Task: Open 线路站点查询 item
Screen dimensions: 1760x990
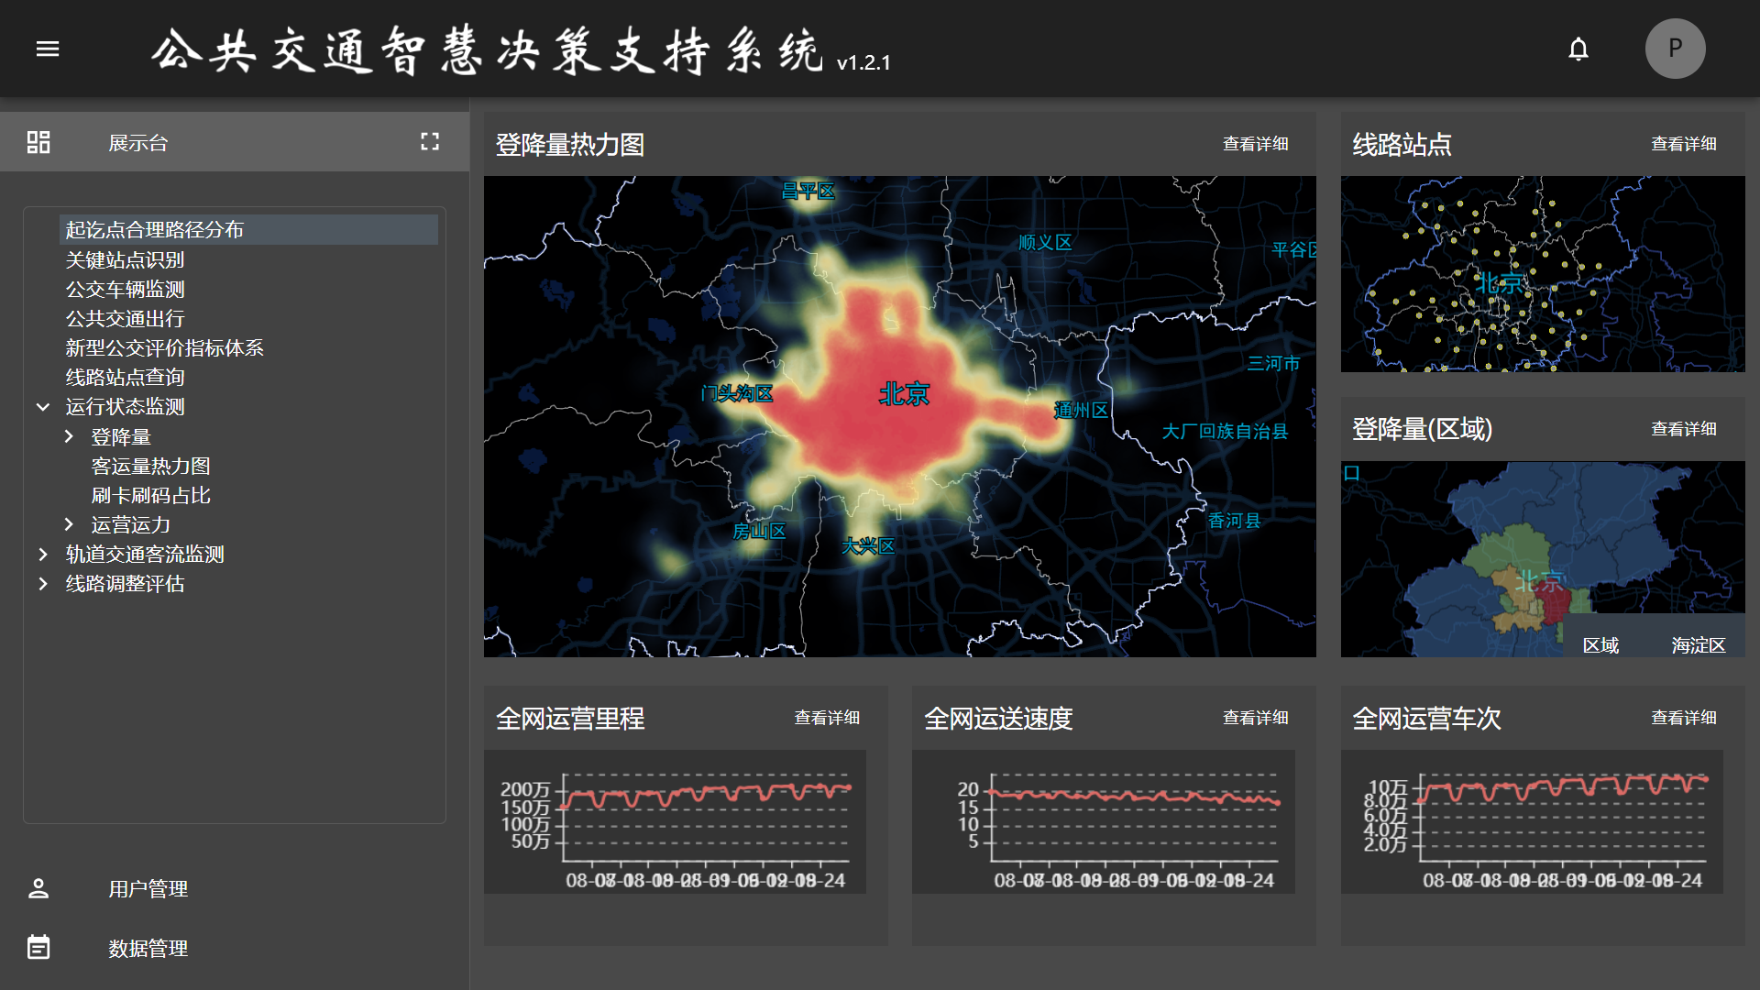Action: 125,378
